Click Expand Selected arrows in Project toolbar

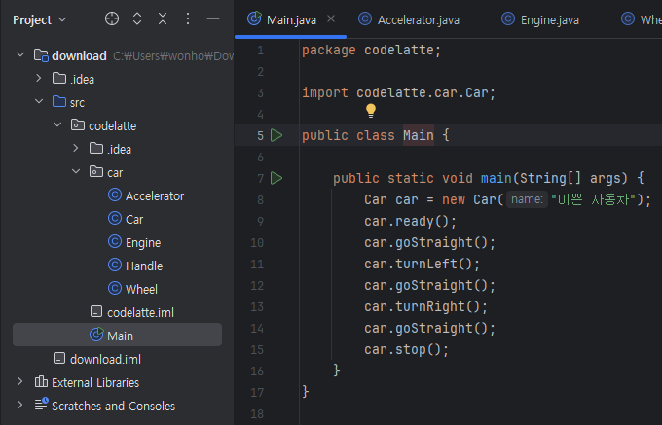click(137, 19)
